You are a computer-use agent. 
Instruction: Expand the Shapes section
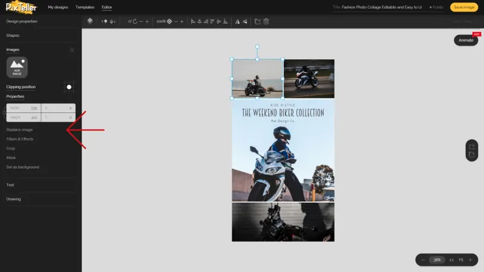[13, 36]
